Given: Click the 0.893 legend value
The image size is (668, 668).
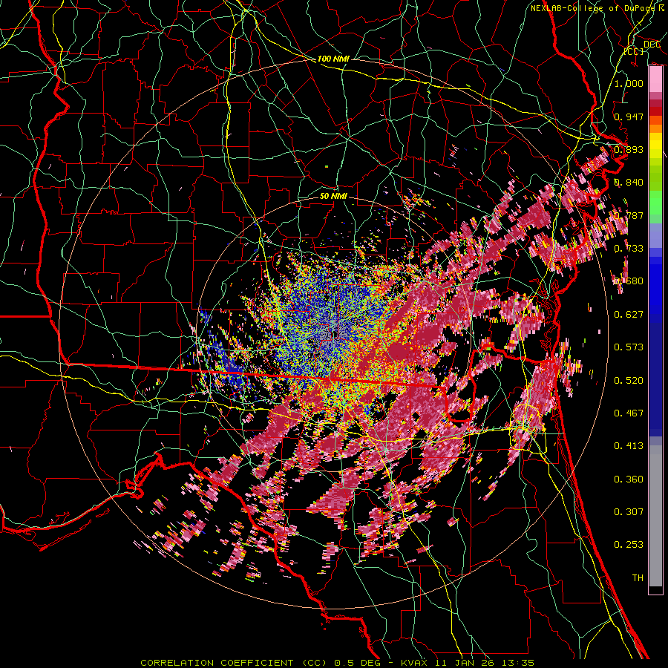Looking at the screenshot, I should [x=629, y=149].
